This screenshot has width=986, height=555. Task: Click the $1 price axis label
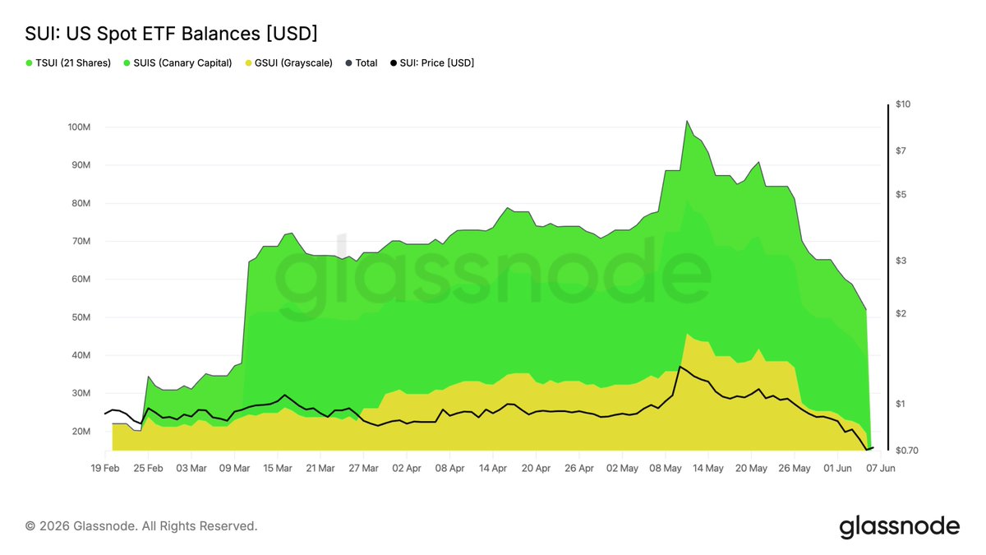coord(901,404)
